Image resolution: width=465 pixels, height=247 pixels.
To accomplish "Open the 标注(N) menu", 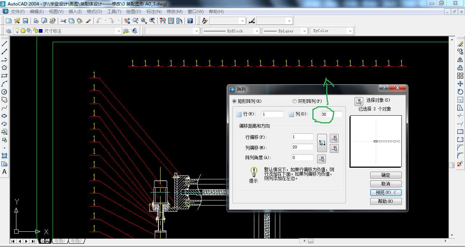I will 154,12.
